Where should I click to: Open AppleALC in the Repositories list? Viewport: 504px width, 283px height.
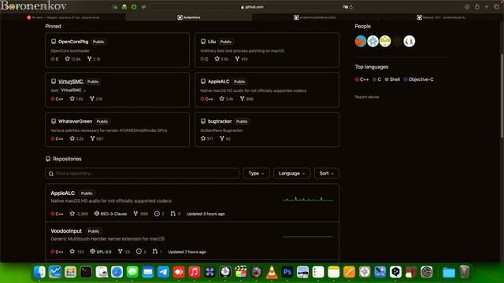pyautogui.click(x=63, y=193)
